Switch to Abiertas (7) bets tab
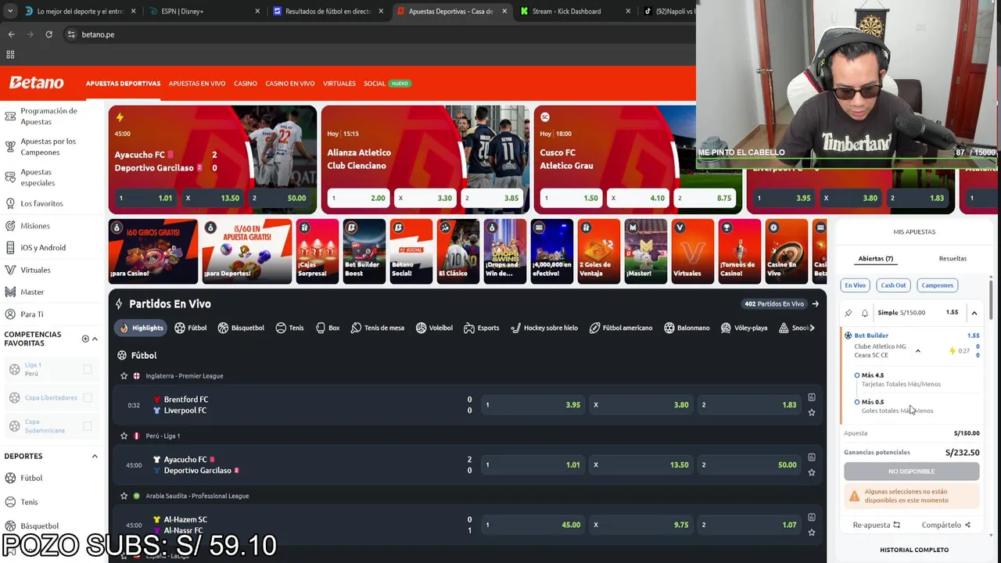The height and width of the screenshot is (563, 1001). tap(875, 259)
